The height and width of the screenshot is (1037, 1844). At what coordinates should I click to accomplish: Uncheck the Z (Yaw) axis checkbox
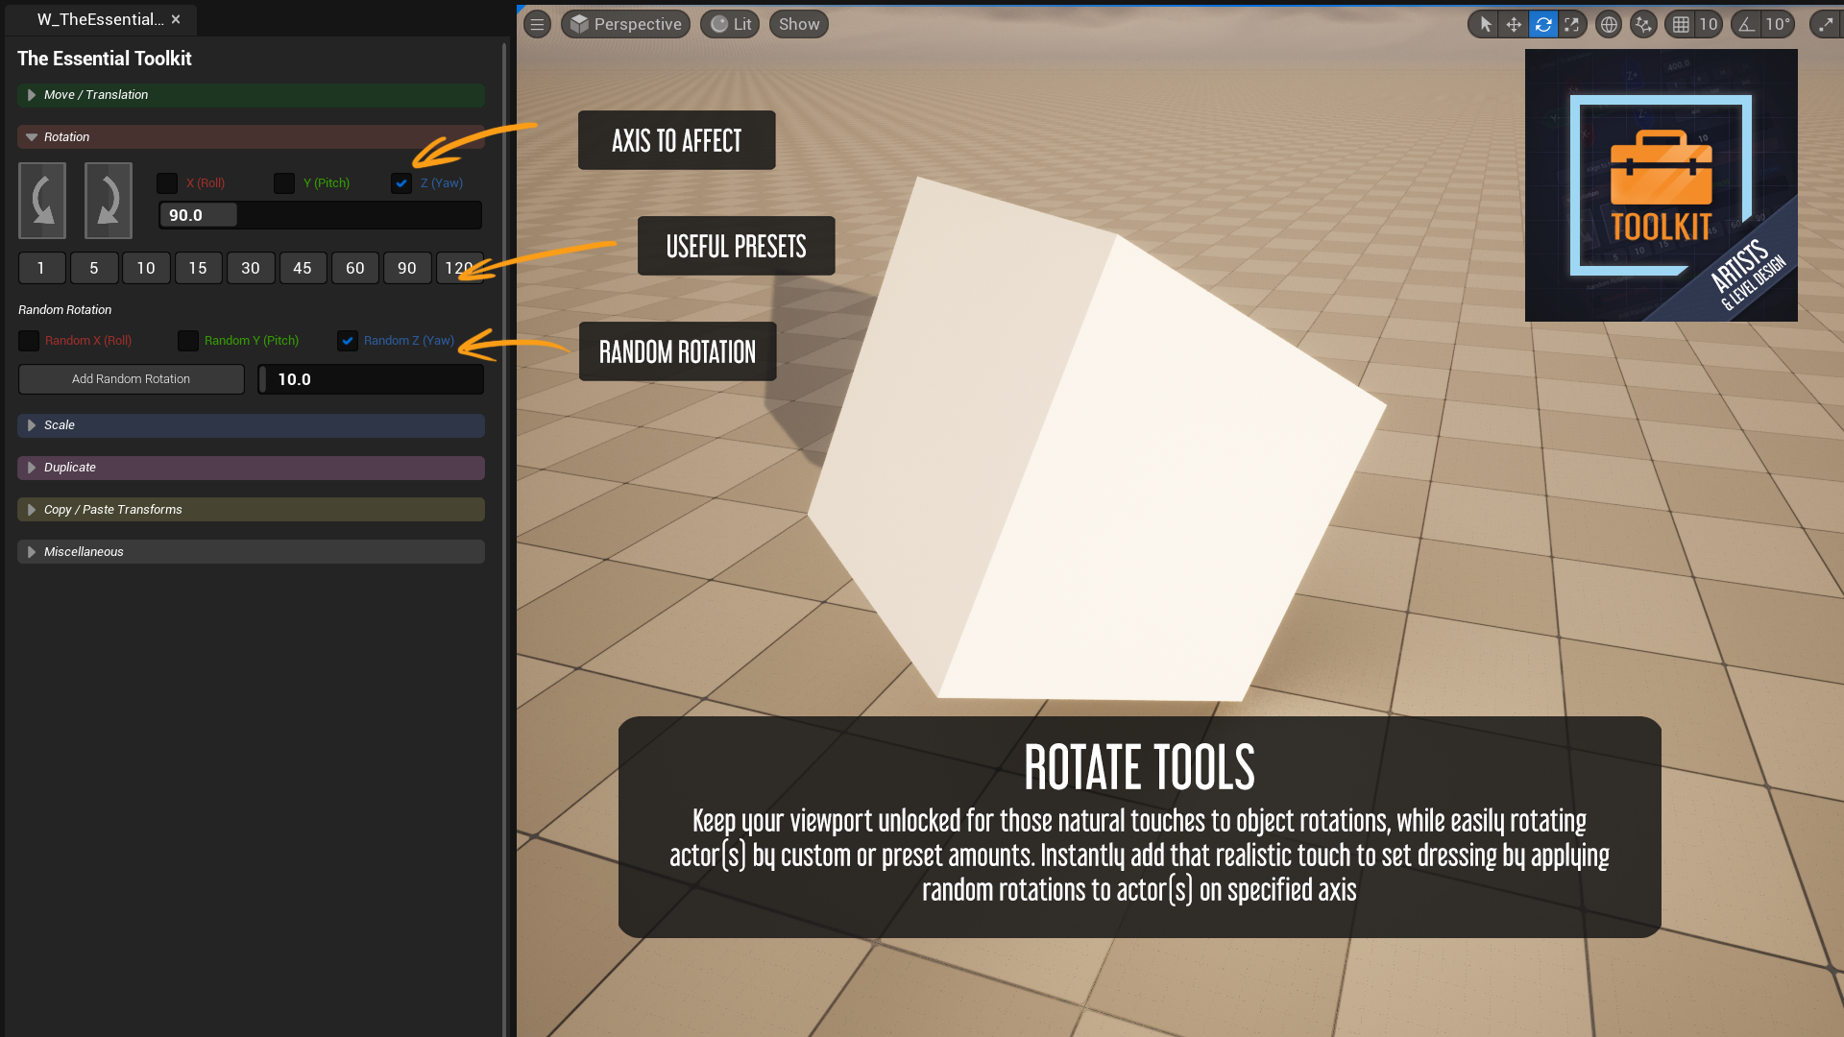click(x=400, y=183)
